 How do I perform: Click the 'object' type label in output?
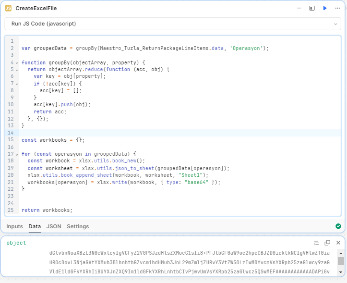16,243
